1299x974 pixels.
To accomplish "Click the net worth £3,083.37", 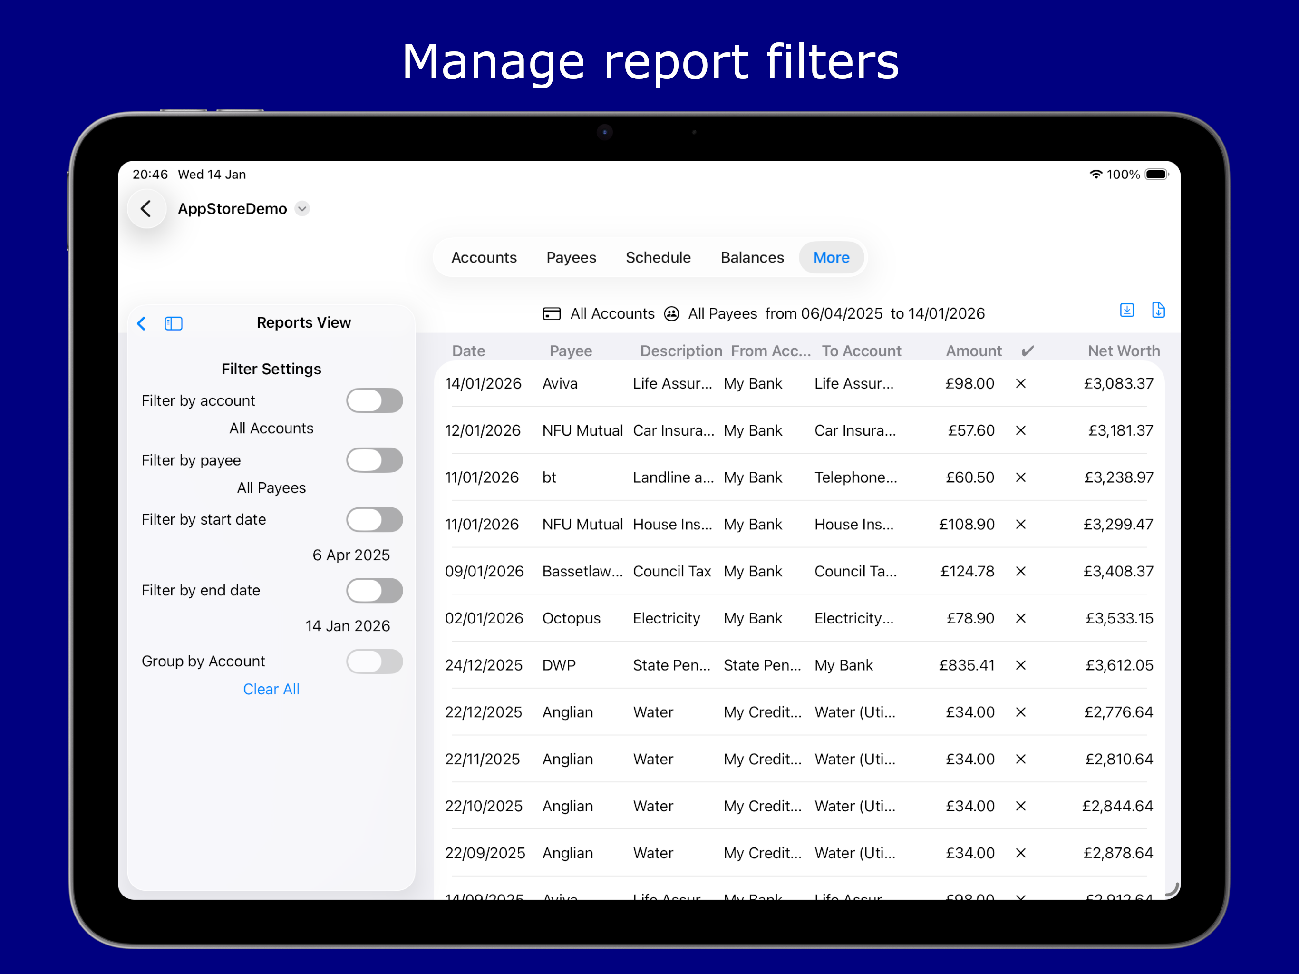I will point(1118,384).
